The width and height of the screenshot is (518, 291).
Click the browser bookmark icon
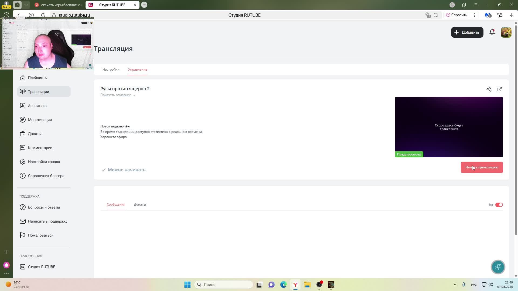436,15
